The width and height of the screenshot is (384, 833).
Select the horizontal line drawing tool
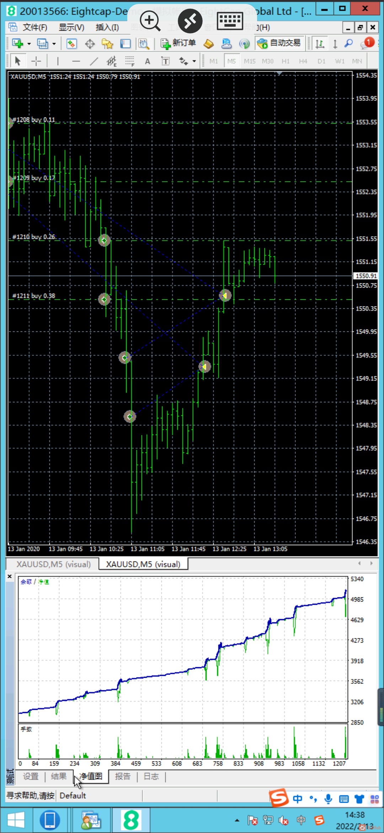coord(76,61)
